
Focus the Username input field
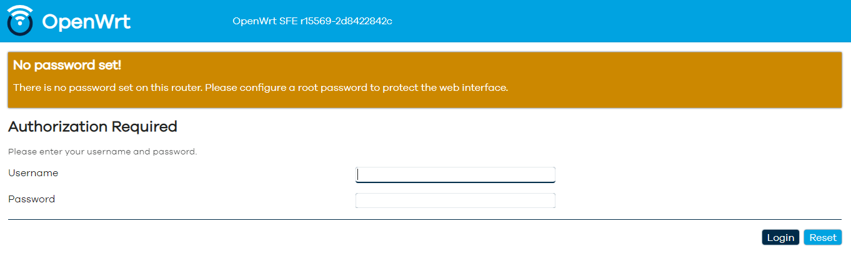(x=455, y=175)
